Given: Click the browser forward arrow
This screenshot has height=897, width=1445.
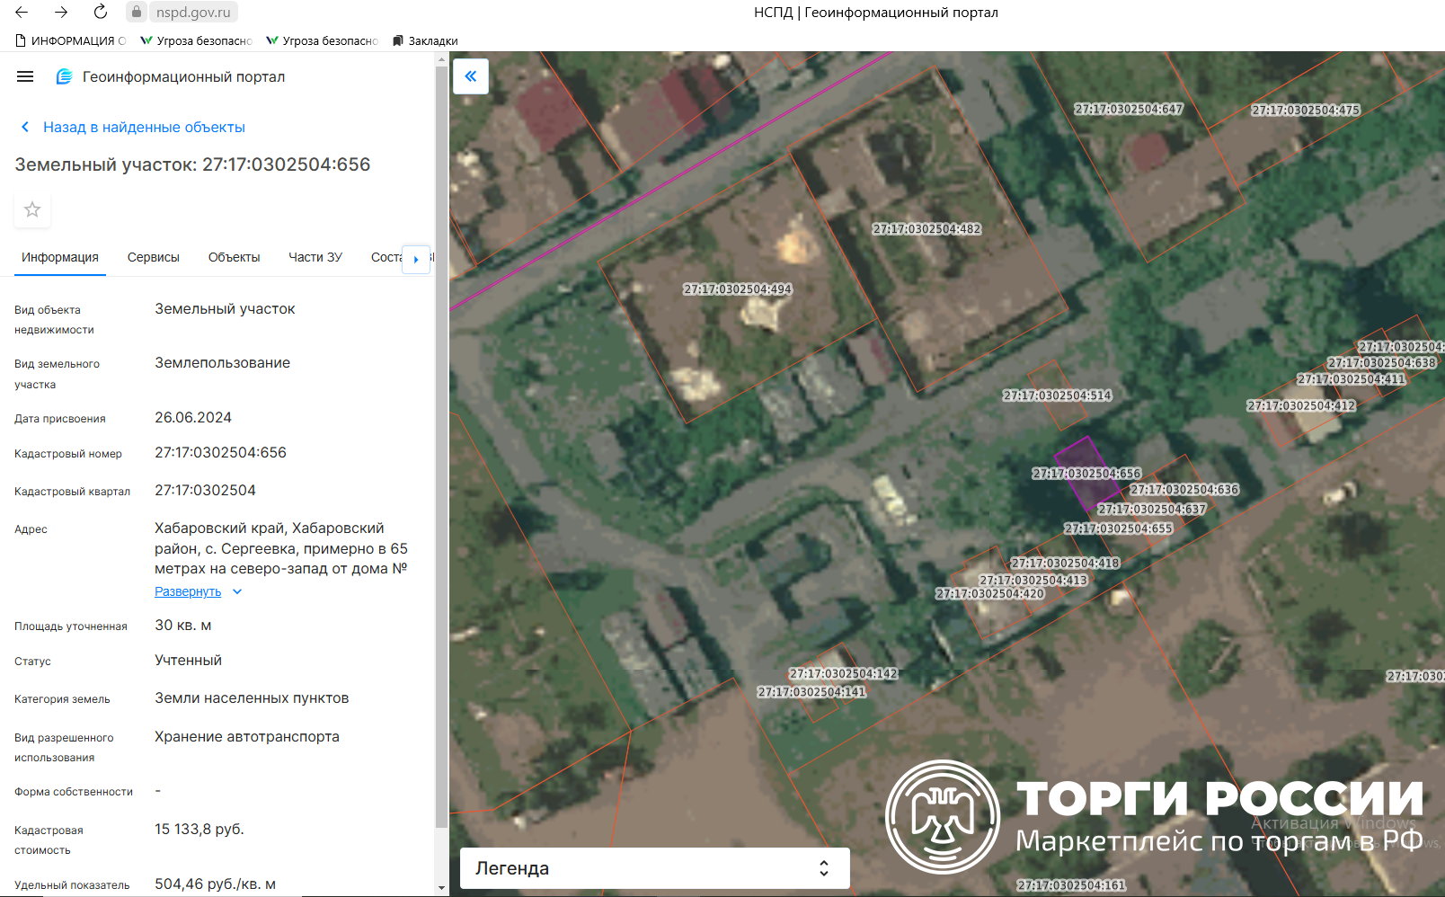Looking at the screenshot, I should [x=61, y=12].
